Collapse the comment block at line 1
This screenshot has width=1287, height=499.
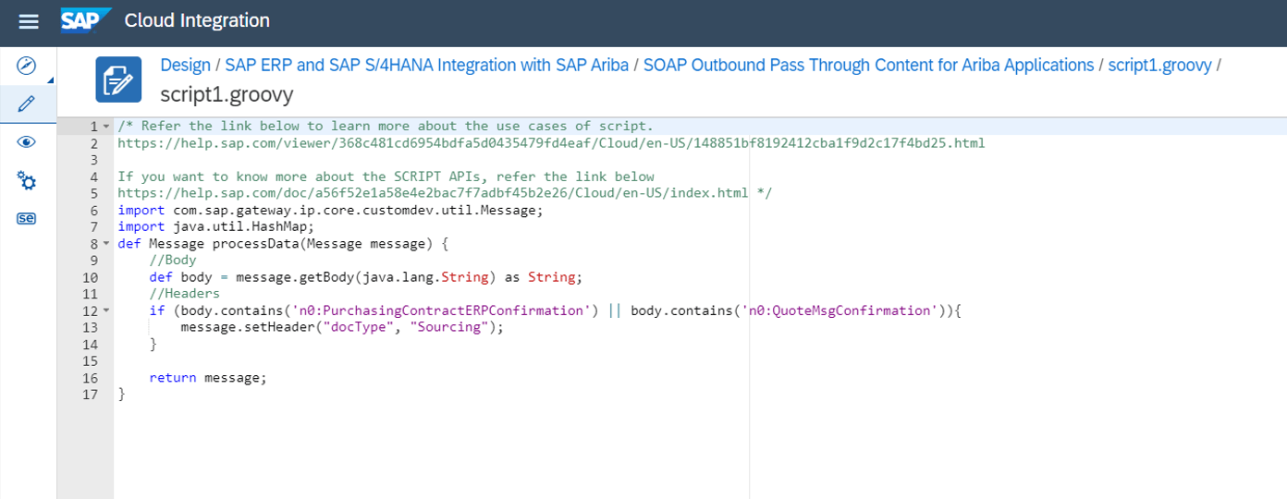[106, 127]
